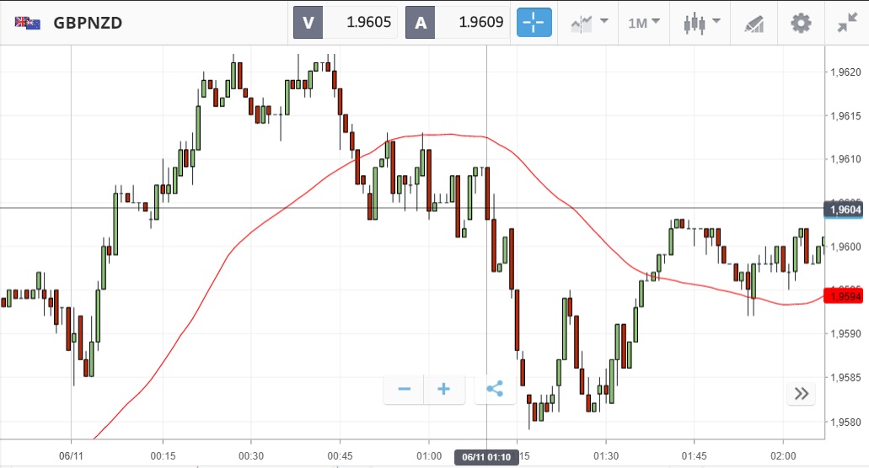869x468 pixels.
Task: Expand the candlestick chart type dropdown
Action: click(x=702, y=23)
